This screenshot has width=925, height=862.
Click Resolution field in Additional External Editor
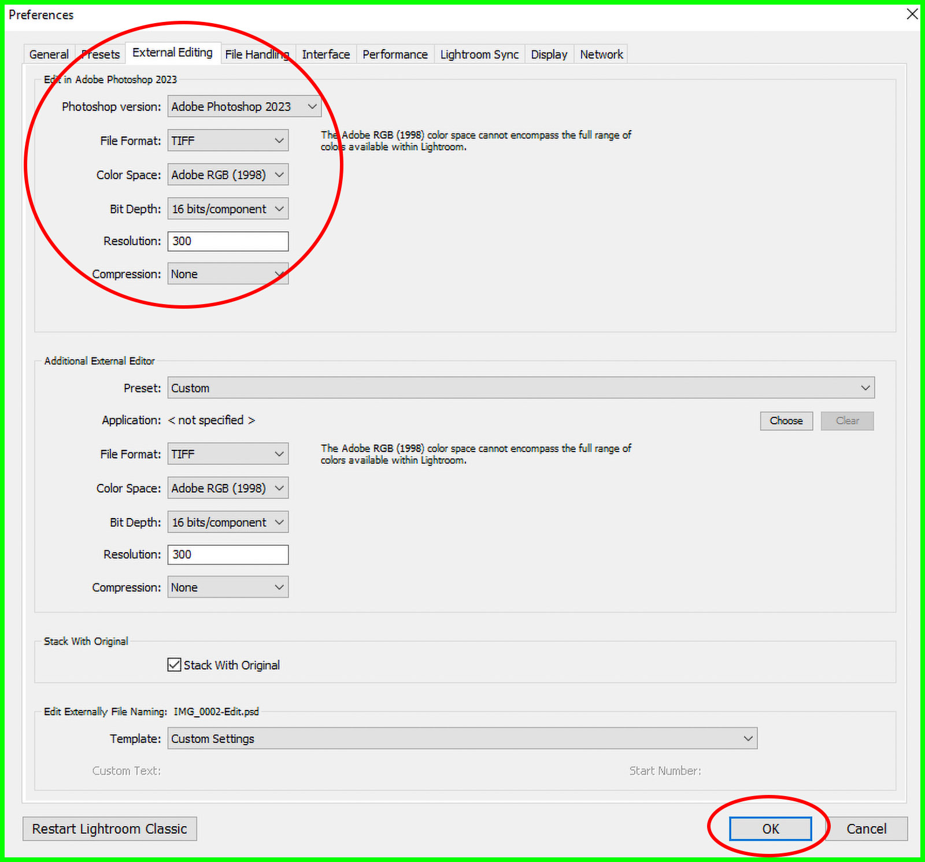pos(228,555)
